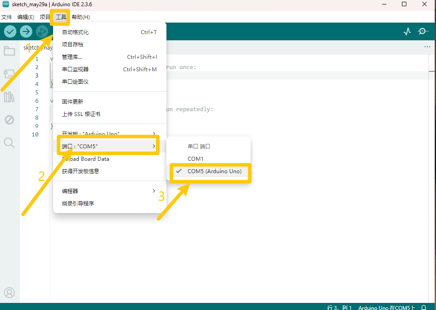Viewport: 436px width, 310px height.
Task: Click the notification bell in status bar
Action: click(x=424, y=307)
